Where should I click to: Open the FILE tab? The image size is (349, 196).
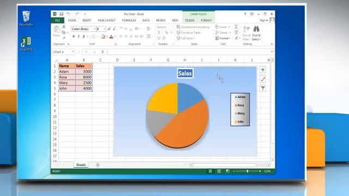(x=57, y=21)
